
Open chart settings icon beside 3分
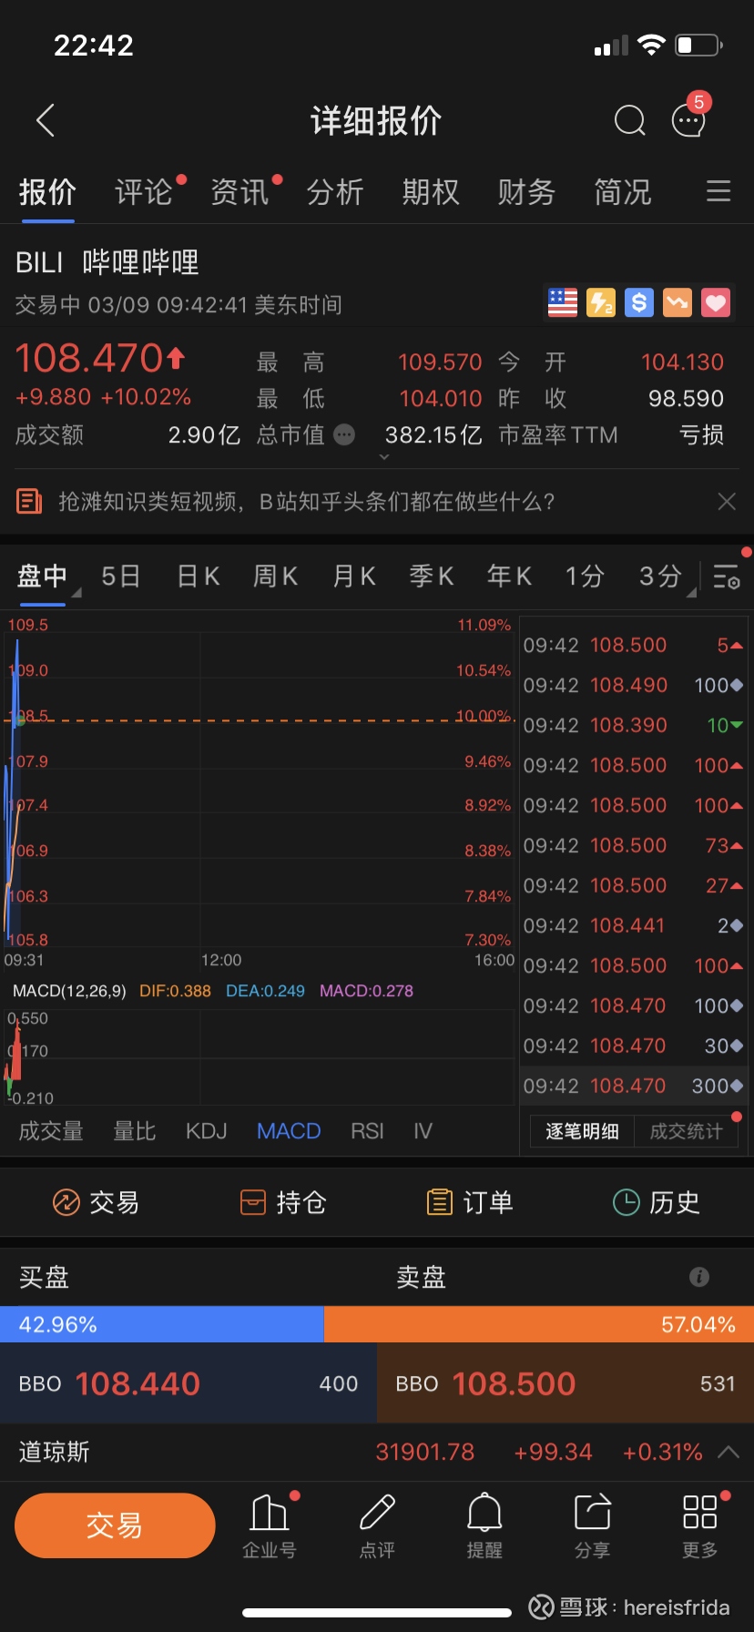[727, 576]
